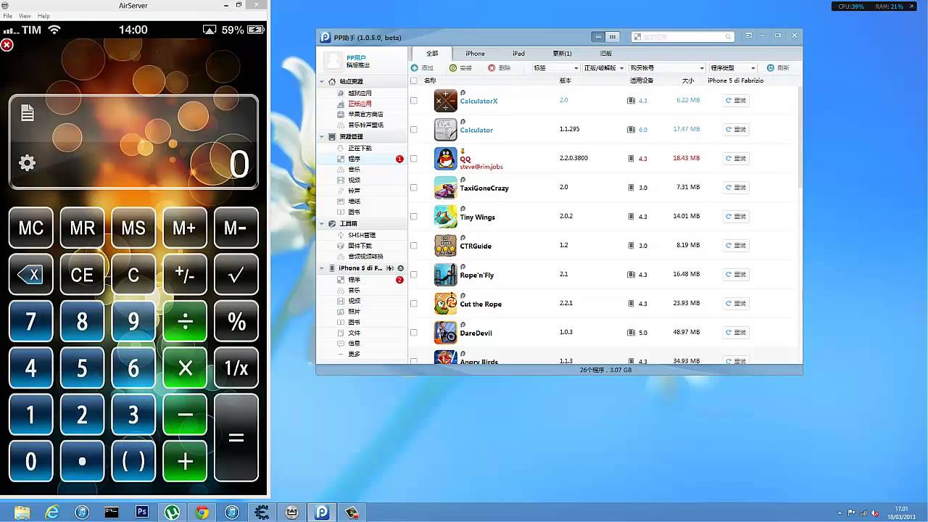Switch to the 更新(1) updates tab
Viewport: 928px width, 522px height.
[562, 54]
